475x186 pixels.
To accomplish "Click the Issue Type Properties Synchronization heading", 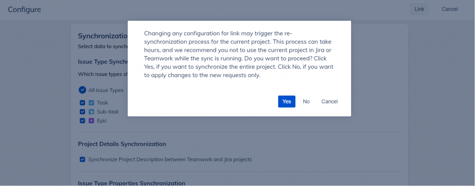I will tap(131, 183).
